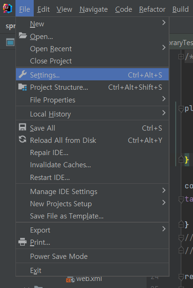Click the Project Structure icon

22,87
